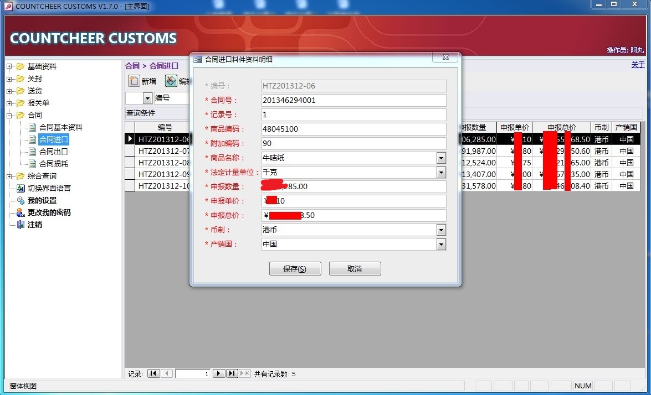
Task: Select row HTZ201312-10 in table
Action: pyautogui.click(x=163, y=186)
